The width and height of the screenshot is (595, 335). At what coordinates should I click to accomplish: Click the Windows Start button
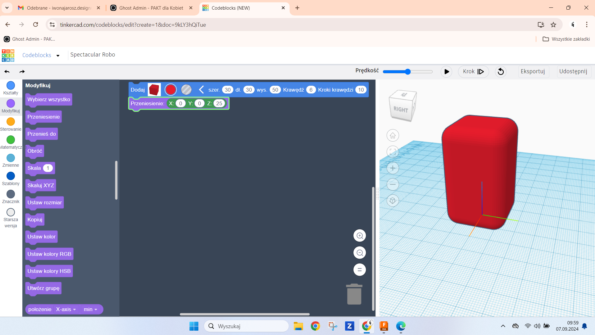point(194,326)
